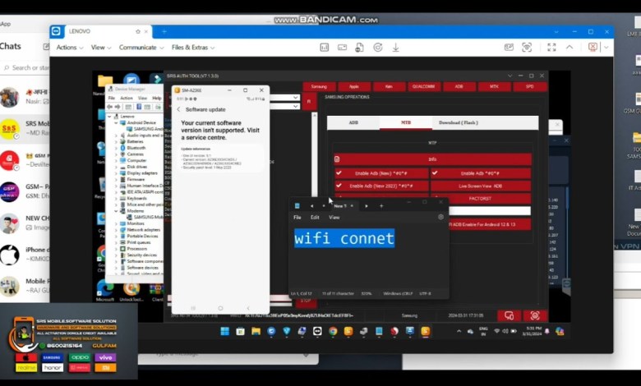The height and width of the screenshot is (386, 641).
Task: Click the highlighted 'wifi connet' text area
Action: 344,238
